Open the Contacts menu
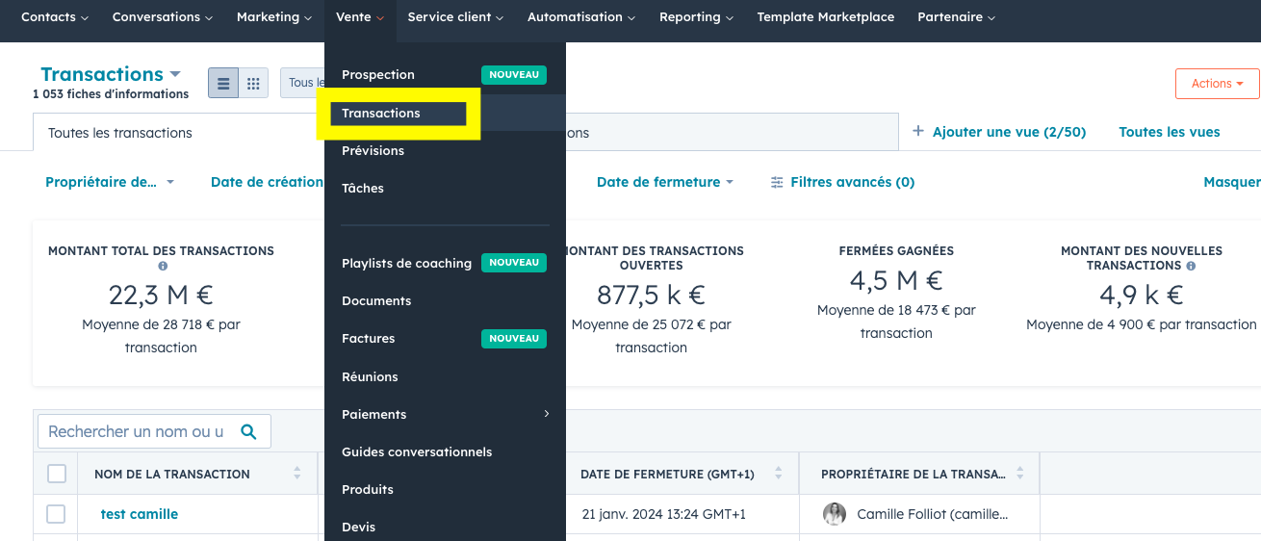 (55, 17)
